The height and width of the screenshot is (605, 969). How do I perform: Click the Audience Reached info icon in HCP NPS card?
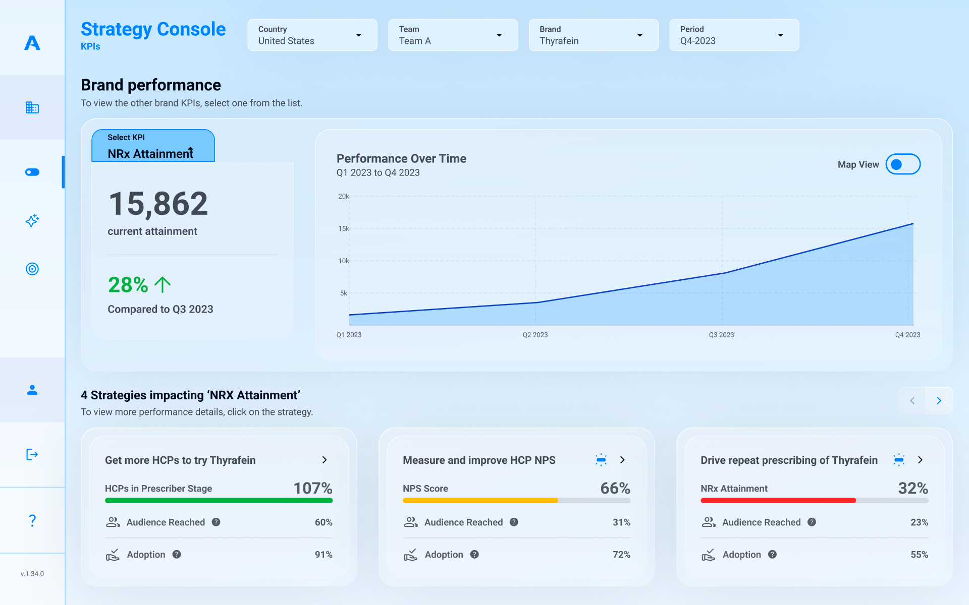(x=514, y=522)
